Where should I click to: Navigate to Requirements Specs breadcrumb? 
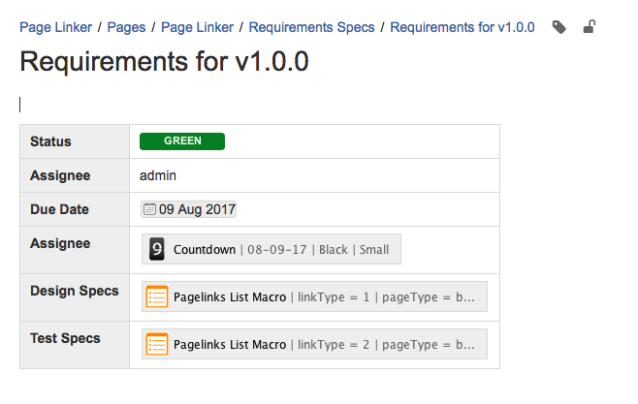click(311, 27)
